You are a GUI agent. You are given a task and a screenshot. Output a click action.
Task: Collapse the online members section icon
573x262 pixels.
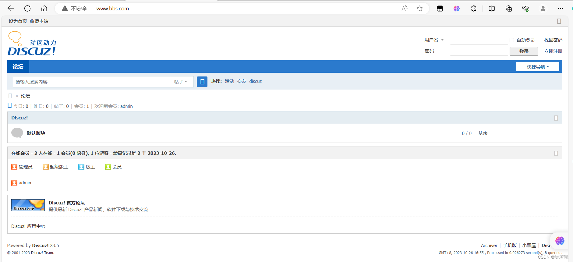[x=556, y=153]
